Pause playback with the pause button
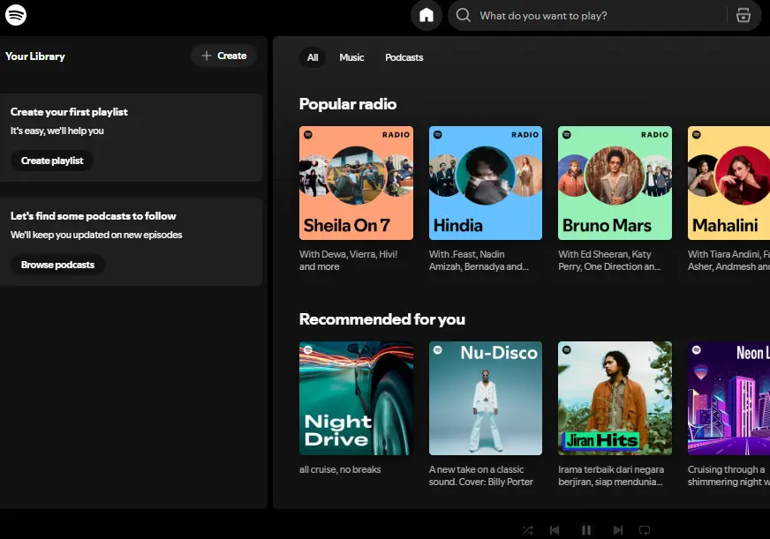Screen dimensions: 770x539 pyautogui.click(x=585, y=530)
